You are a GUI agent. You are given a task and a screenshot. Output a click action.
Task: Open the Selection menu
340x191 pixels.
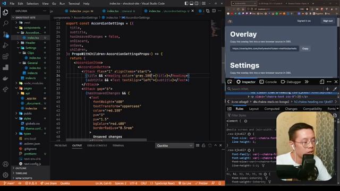point(32,4)
